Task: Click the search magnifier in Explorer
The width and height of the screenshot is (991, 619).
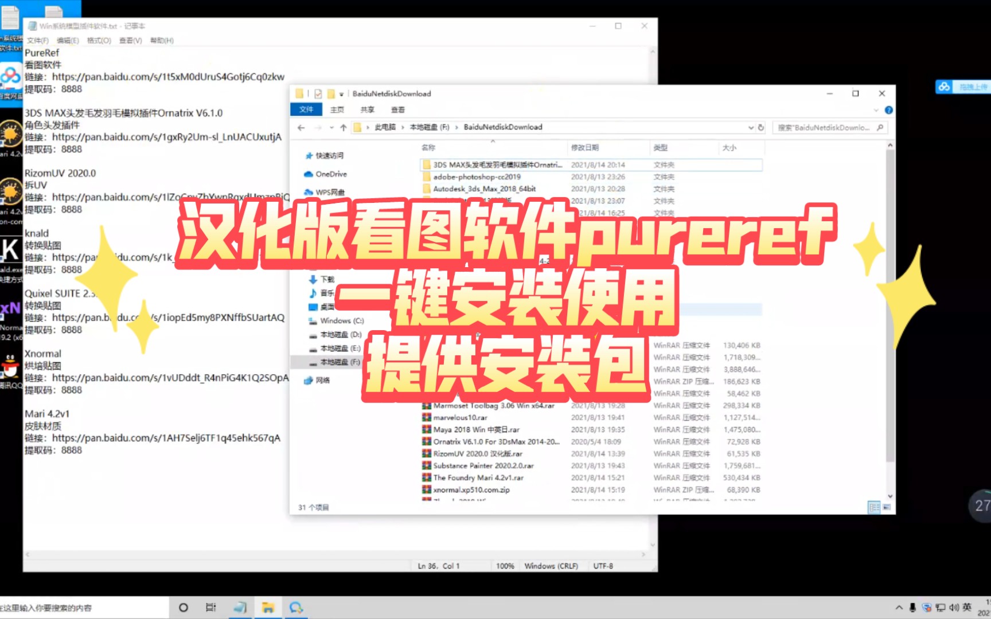Action: [x=880, y=127]
